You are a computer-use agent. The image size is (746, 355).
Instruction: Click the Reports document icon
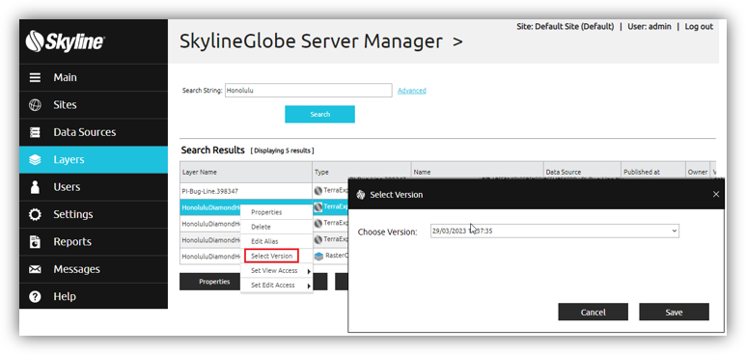point(35,242)
